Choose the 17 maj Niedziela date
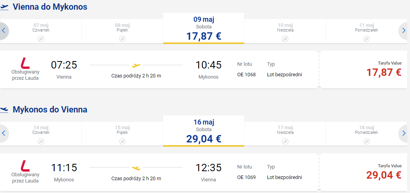The image size is (410, 193). pyautogui.click(x=285, y=133)
